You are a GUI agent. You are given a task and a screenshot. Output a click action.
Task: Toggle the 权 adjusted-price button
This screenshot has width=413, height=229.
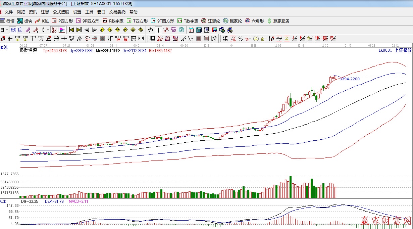(54, 30)
